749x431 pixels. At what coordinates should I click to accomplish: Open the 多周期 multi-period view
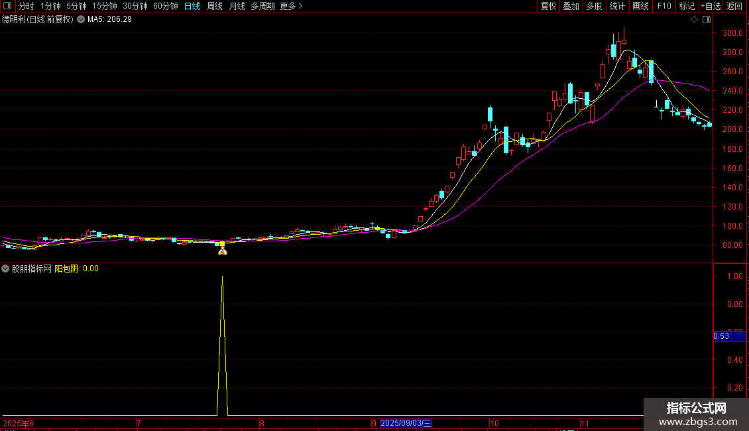[x=262, y=6]
